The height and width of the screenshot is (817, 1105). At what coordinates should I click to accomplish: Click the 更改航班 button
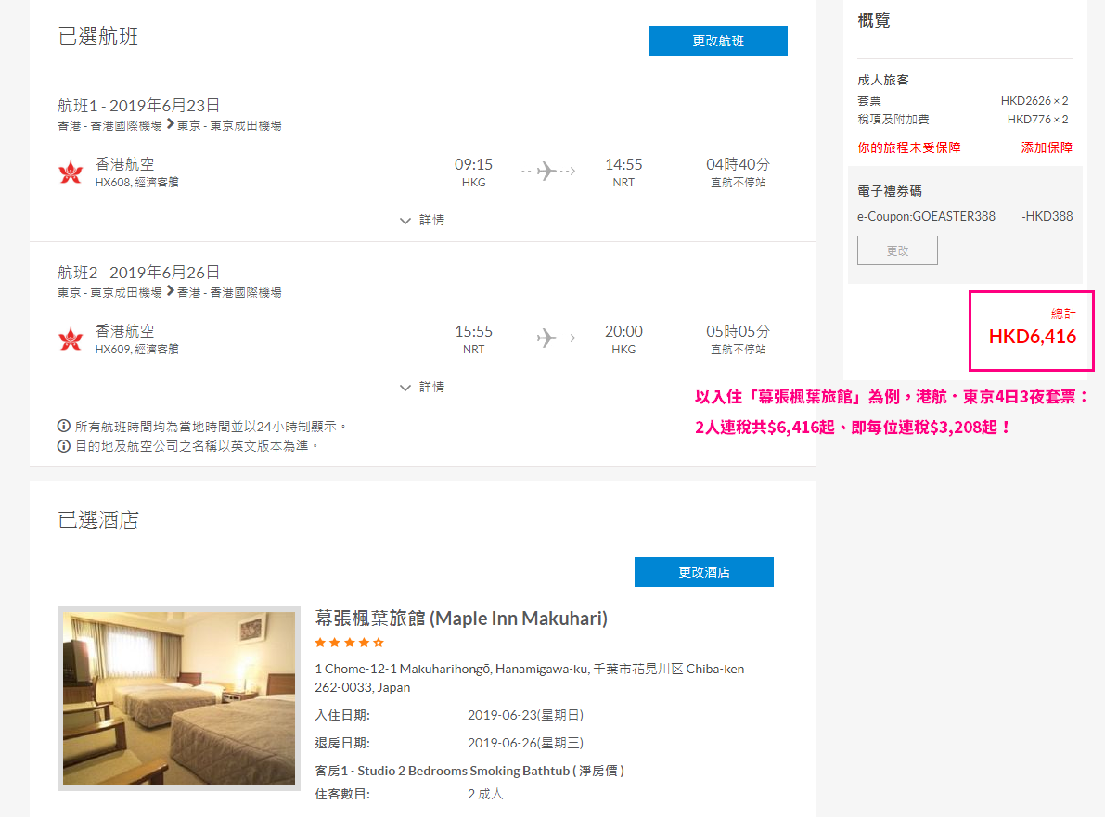(717, 41)
